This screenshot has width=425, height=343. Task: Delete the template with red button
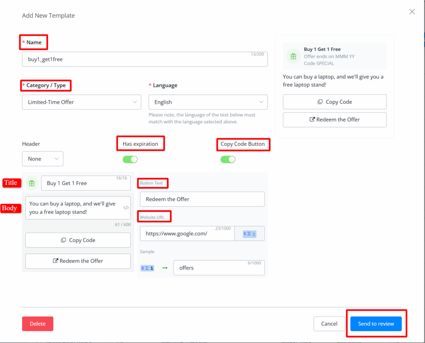click(38, 323)
